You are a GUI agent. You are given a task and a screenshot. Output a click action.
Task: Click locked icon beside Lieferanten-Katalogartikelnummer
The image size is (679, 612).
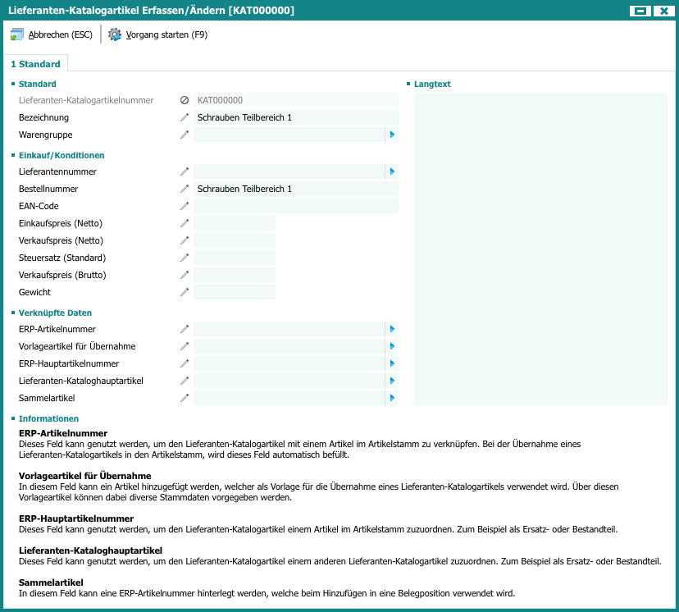coord(185,101)
